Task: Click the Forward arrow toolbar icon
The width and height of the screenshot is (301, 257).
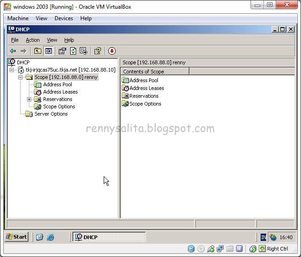Action: [x=23, y=51]
